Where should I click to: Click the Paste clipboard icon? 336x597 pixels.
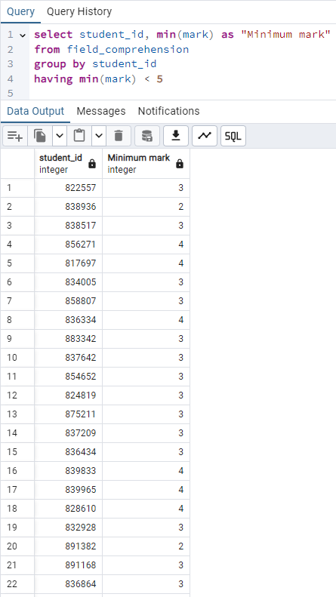click(x=79, y=136)
